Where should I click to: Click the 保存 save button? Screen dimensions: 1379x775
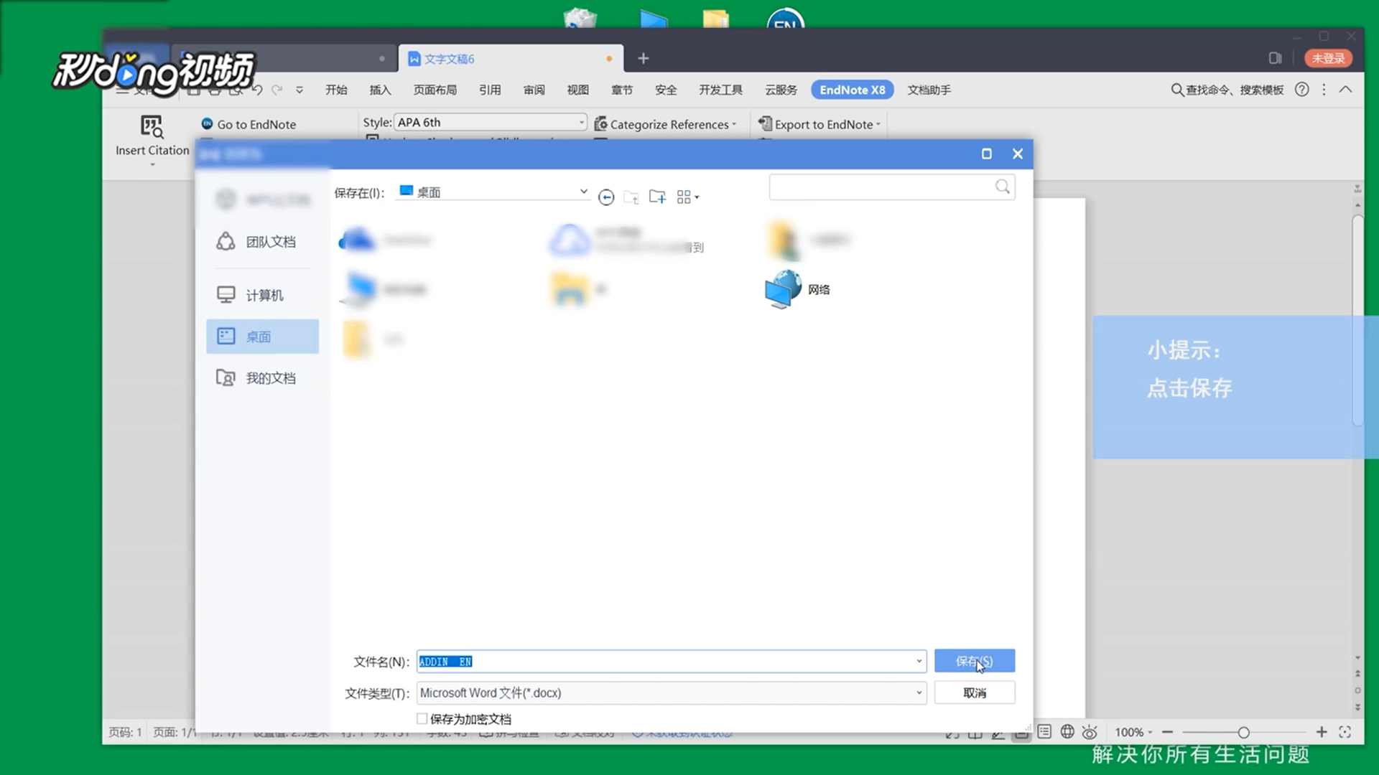[x=974, y=661]
